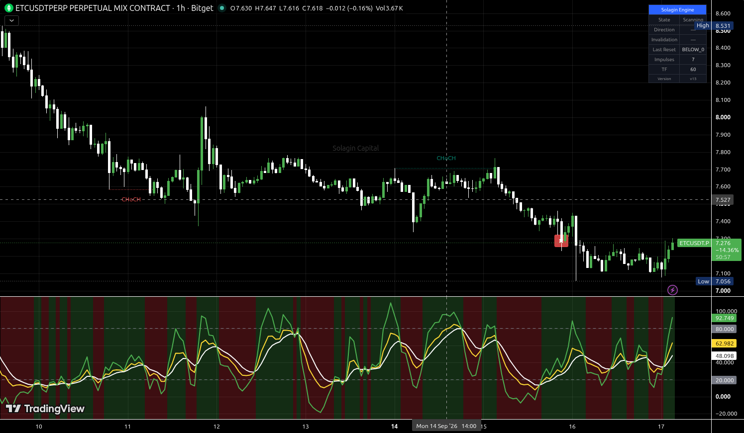
Task: Click the Impulses row label
Action: [x=664, y=60]
